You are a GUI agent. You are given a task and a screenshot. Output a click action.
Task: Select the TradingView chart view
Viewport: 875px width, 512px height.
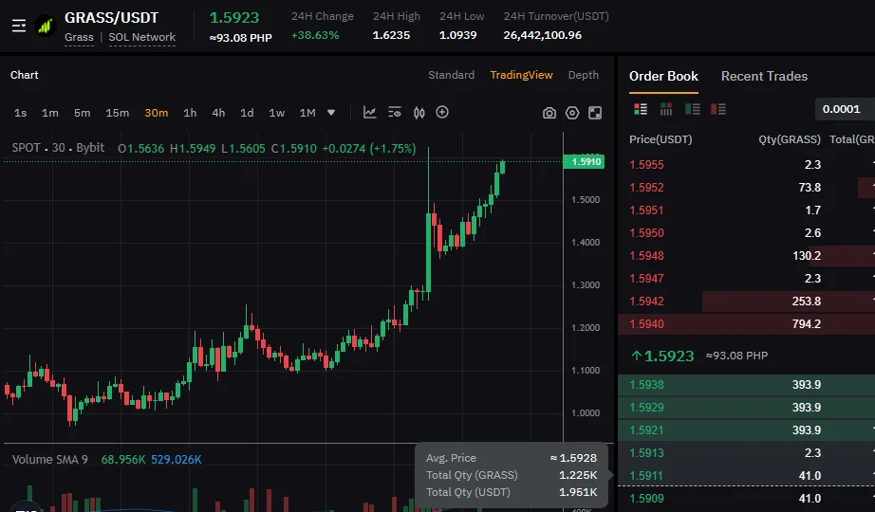tap(521, 75)
